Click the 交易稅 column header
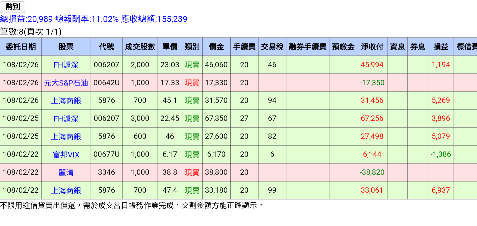477x226 pixels. (x=271, y=47)
